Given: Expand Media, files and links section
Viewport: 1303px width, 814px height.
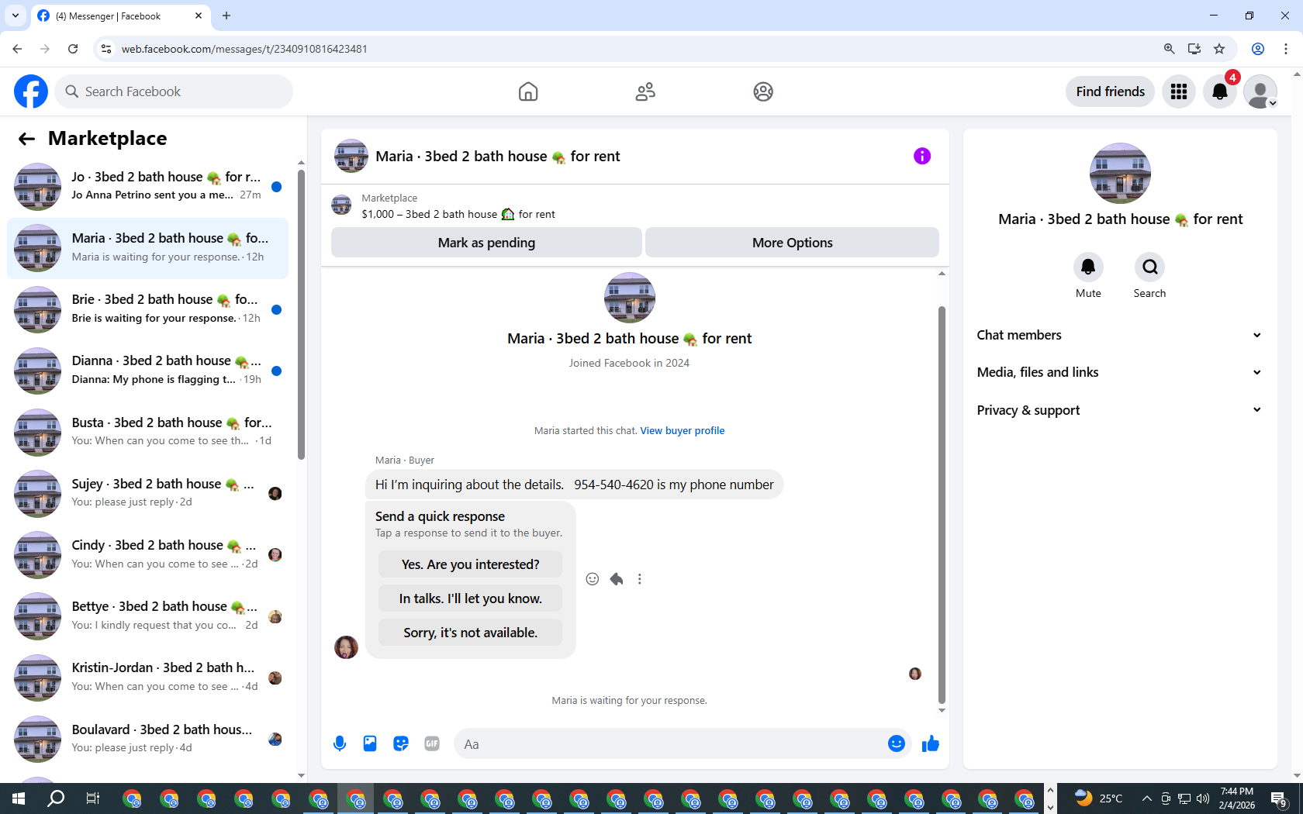Looking at the screenshot, I should (1119, 372).
